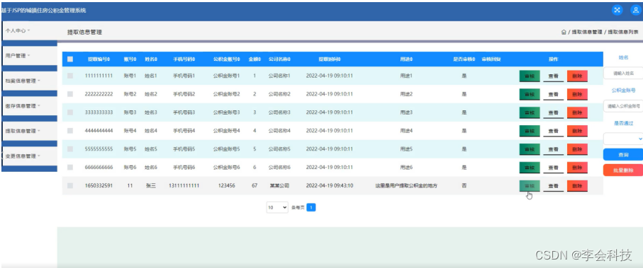Click 审核 button for row 3333333333
Screen dimensions: 643x268
pos(530,112)
